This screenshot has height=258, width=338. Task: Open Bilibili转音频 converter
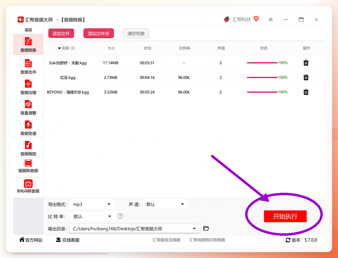[28, 186]
